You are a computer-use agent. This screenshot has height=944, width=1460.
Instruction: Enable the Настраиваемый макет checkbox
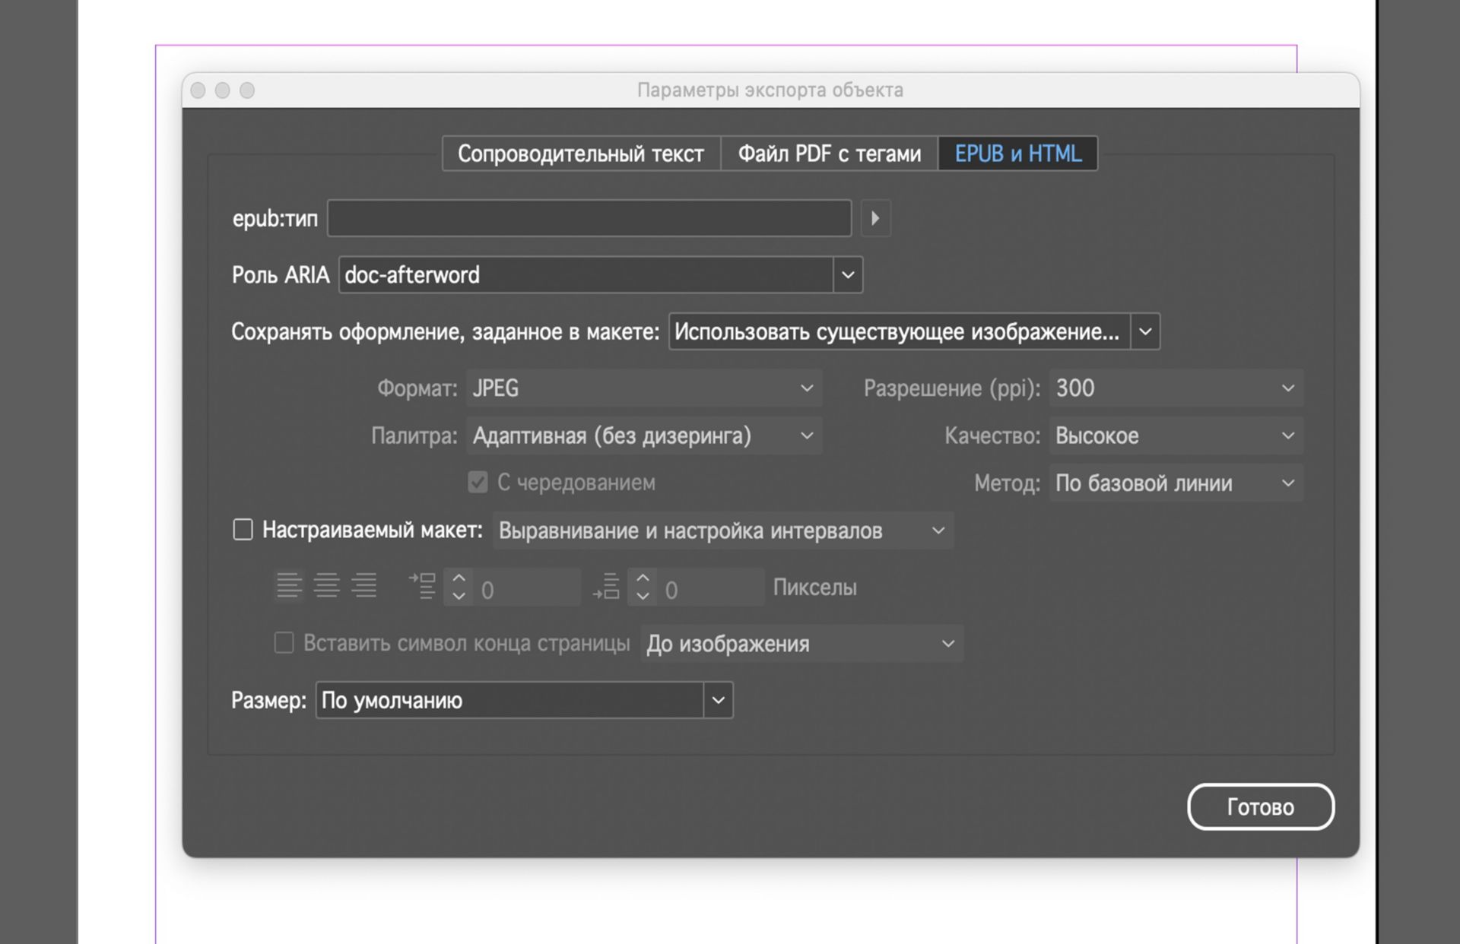(243, 530)
